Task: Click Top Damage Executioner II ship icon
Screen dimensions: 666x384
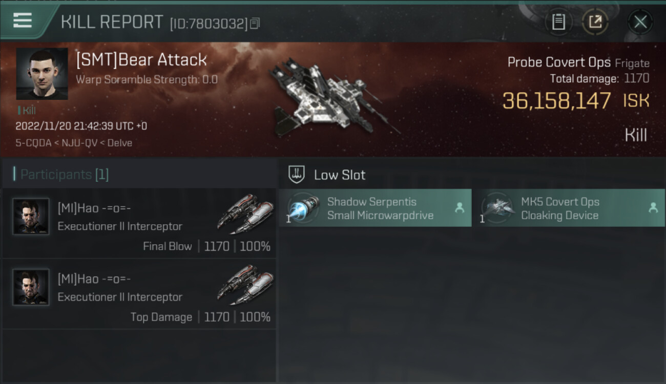Action: pyautogui.click(x=245, y=285)
